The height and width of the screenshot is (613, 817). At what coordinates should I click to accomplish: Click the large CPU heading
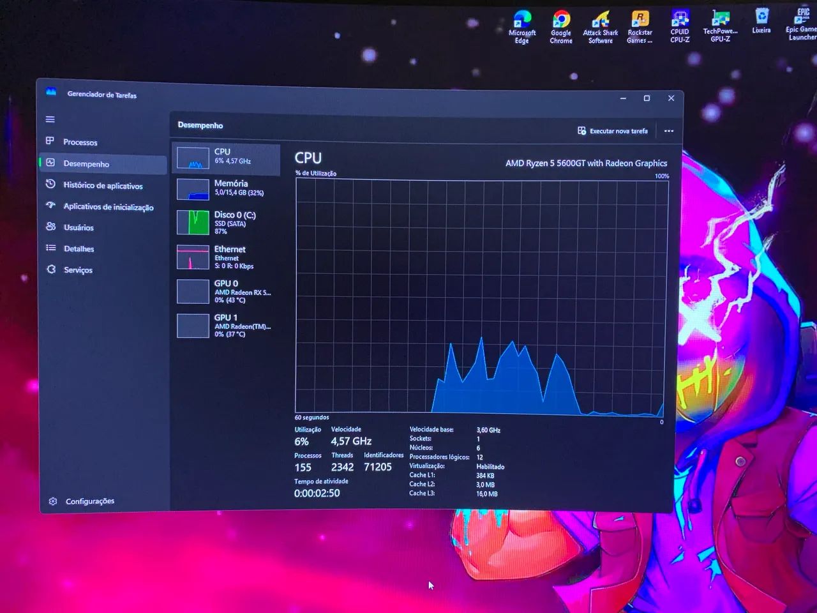308,158
